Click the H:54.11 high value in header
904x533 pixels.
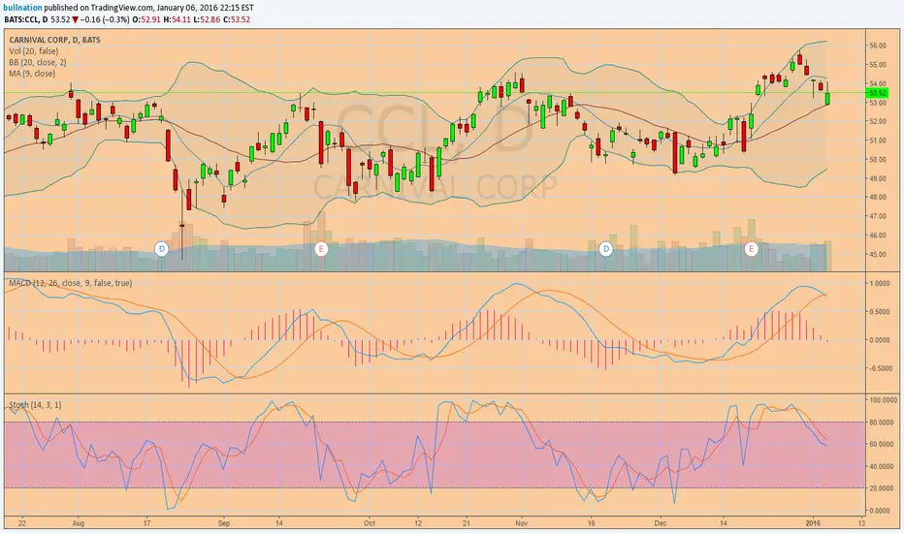(x=175, y=19)
